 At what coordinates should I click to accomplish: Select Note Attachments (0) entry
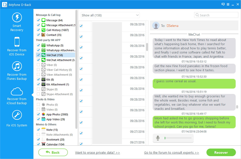coord(60,135)
